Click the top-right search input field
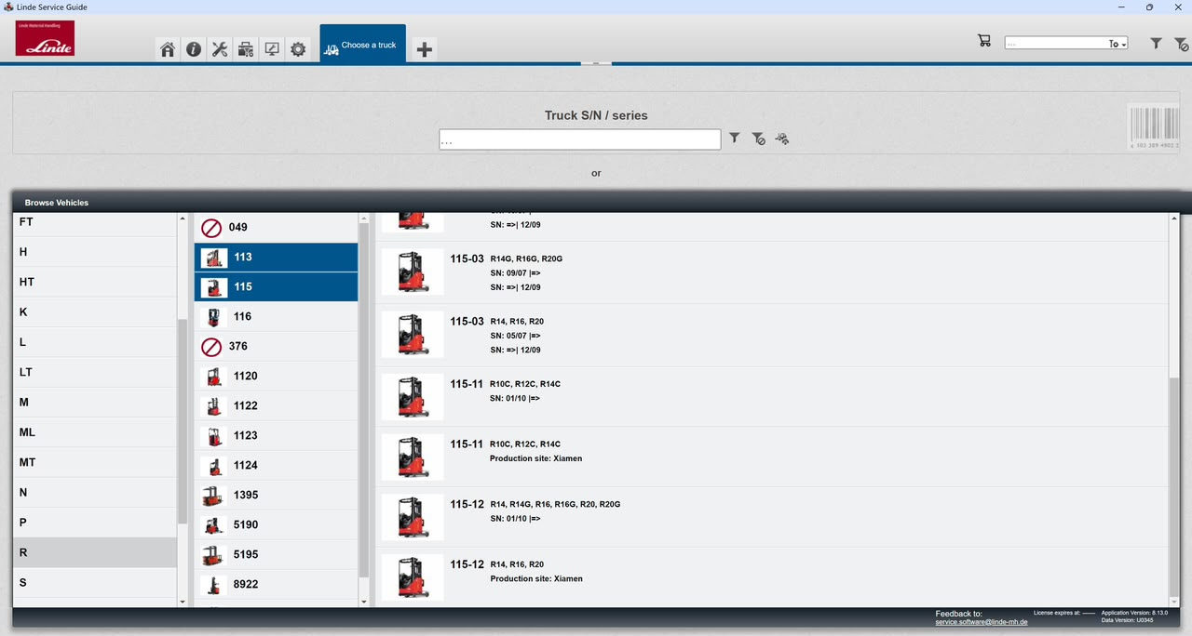This screenshot has width=1192, height=636. (1055, 43)
